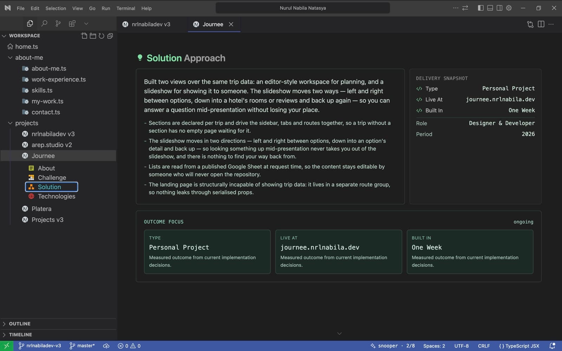The image size is (562, 351).
Task: Open home.ts file
Action: [26, 47]
